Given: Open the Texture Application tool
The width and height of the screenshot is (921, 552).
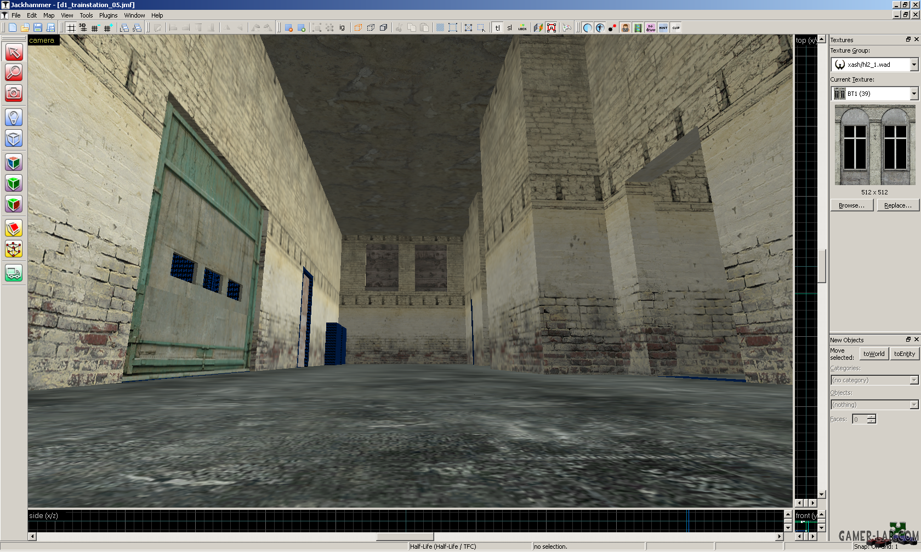Looking at the screenshot, I should click(x=14, y=162).
